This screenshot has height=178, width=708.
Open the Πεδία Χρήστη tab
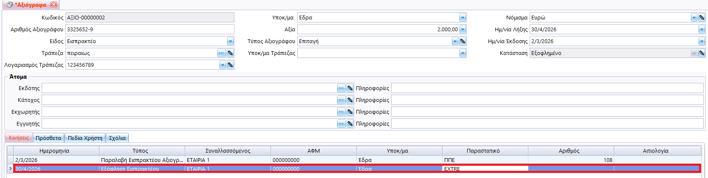[x=85, y=138]
